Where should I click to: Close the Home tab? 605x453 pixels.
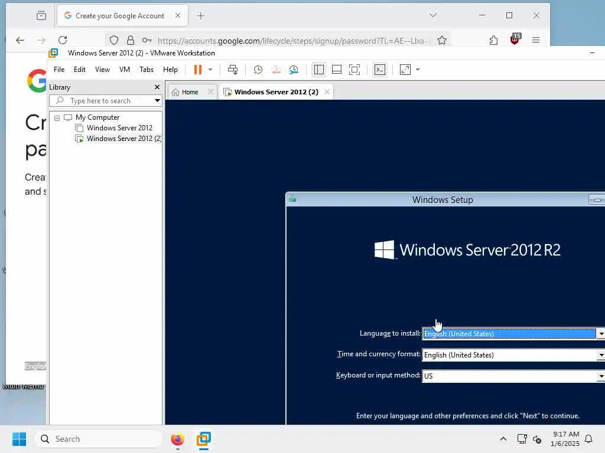(210, 91)
